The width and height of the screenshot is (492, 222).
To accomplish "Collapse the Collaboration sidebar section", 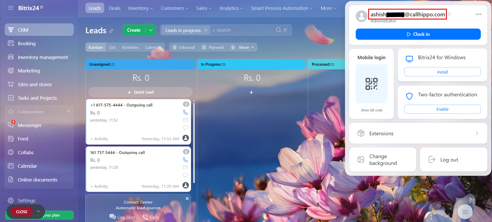I will [69, 111].
